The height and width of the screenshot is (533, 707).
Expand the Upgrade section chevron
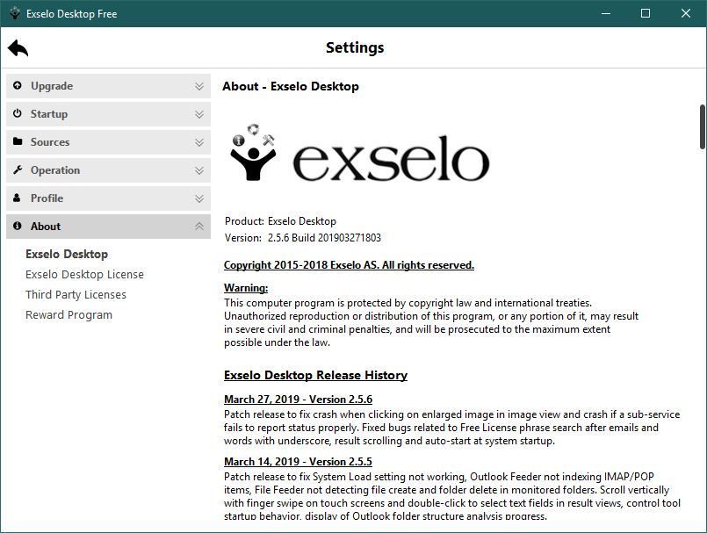pos(199,86)
